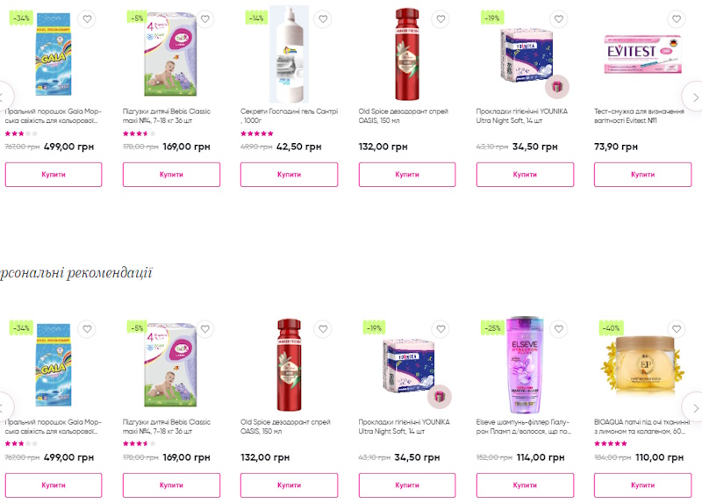702x503 pixels.
Task: Toggle wishlist heart on BIOAQUA eye patches
Action: pyautogui.click(x=676, y=329)
